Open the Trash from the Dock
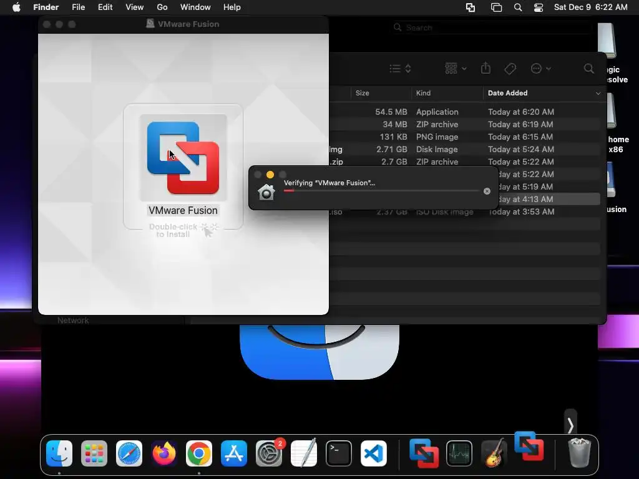639x479 pixels. tap(579, 453)
